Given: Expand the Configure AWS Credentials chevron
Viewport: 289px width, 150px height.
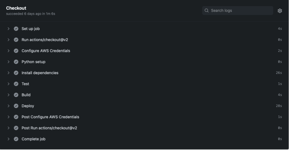Looking at the screenshot, I should [9, 51].
